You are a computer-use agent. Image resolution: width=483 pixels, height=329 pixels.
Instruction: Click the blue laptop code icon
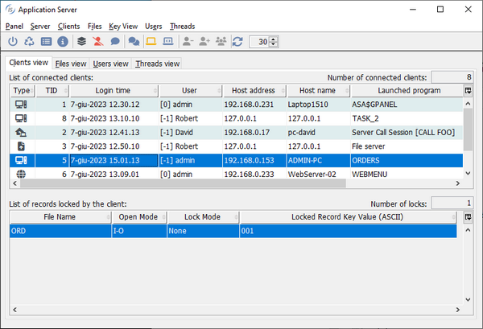168,41
